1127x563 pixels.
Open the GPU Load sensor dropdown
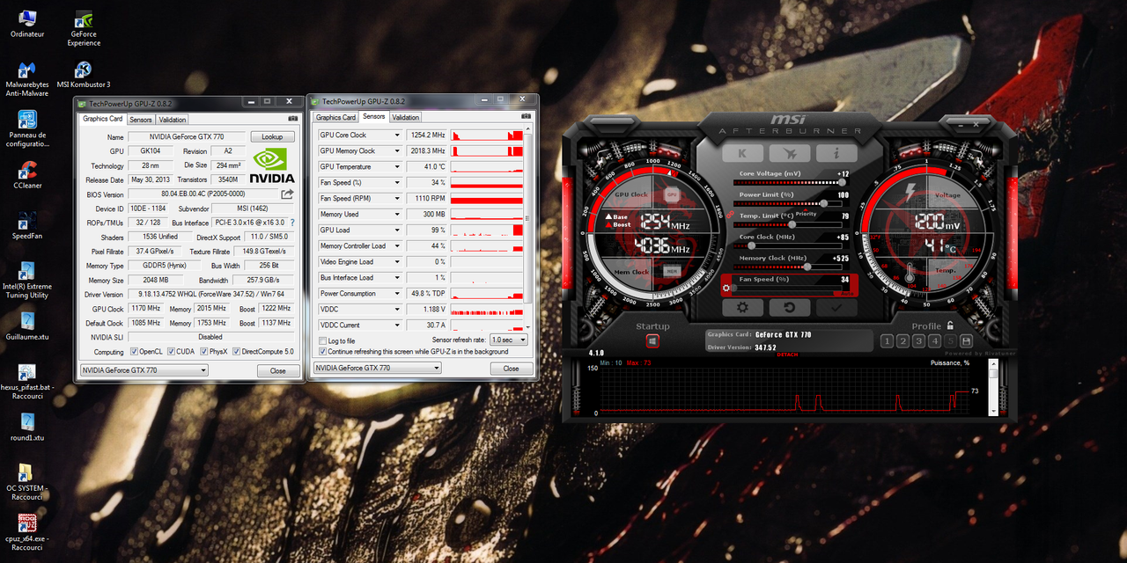tap(397, 230)
